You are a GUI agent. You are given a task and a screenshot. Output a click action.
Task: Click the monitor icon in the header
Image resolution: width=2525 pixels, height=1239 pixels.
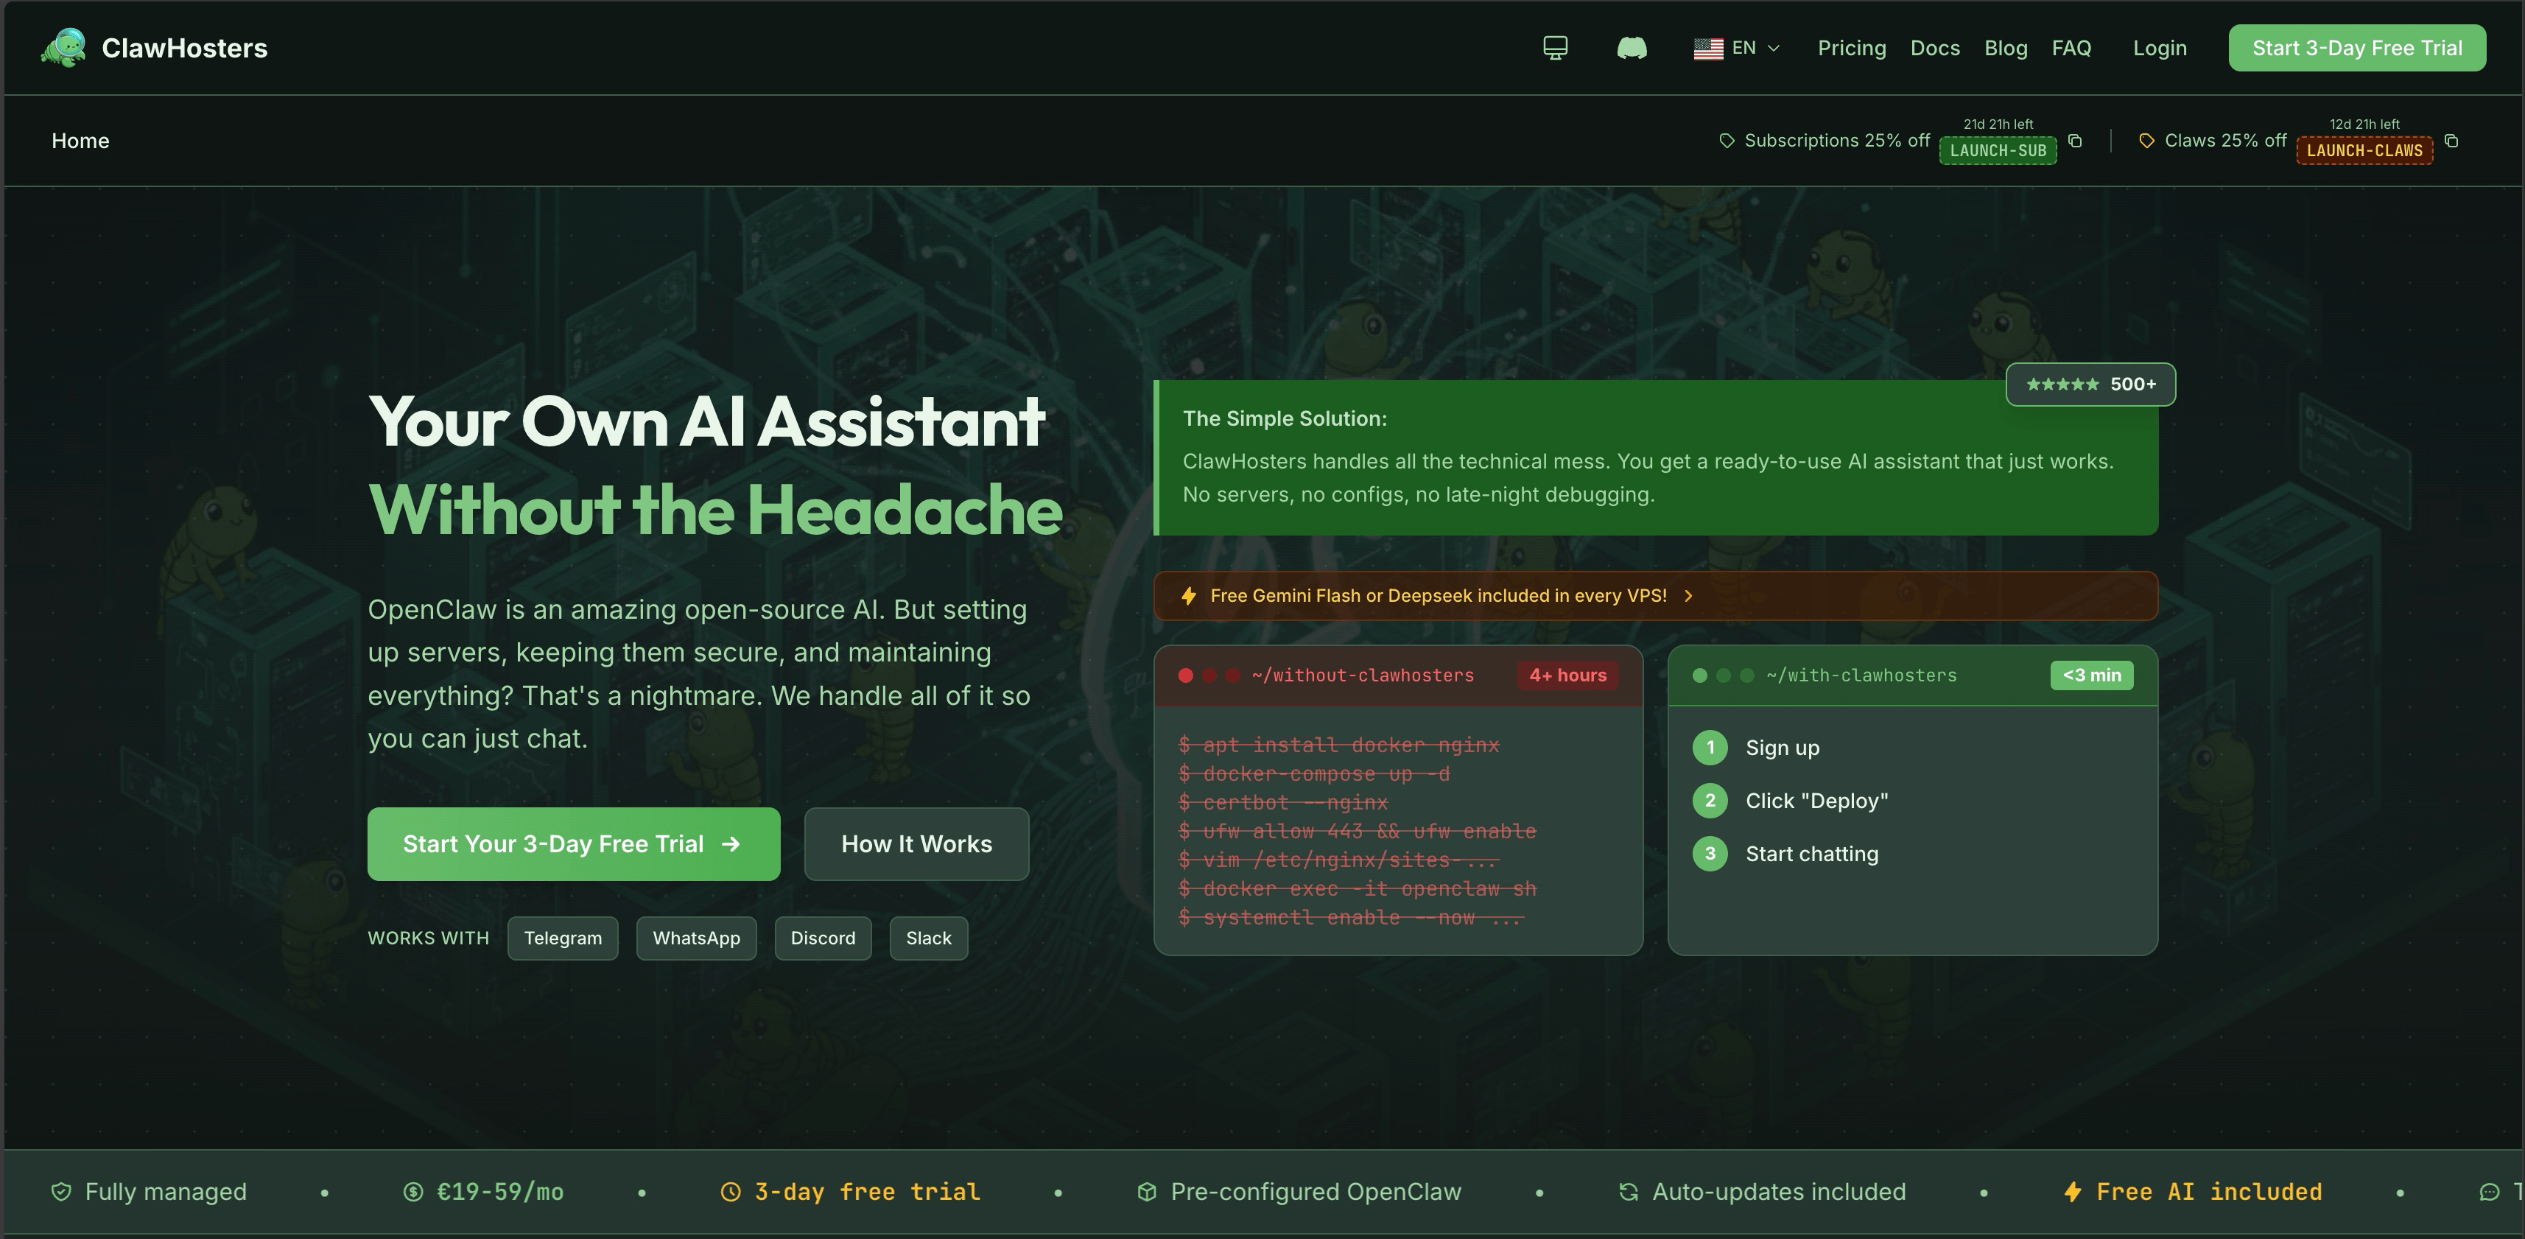(1556, 47)
